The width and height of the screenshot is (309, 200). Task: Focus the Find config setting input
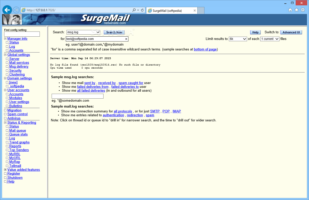click(x=22, y=34)
